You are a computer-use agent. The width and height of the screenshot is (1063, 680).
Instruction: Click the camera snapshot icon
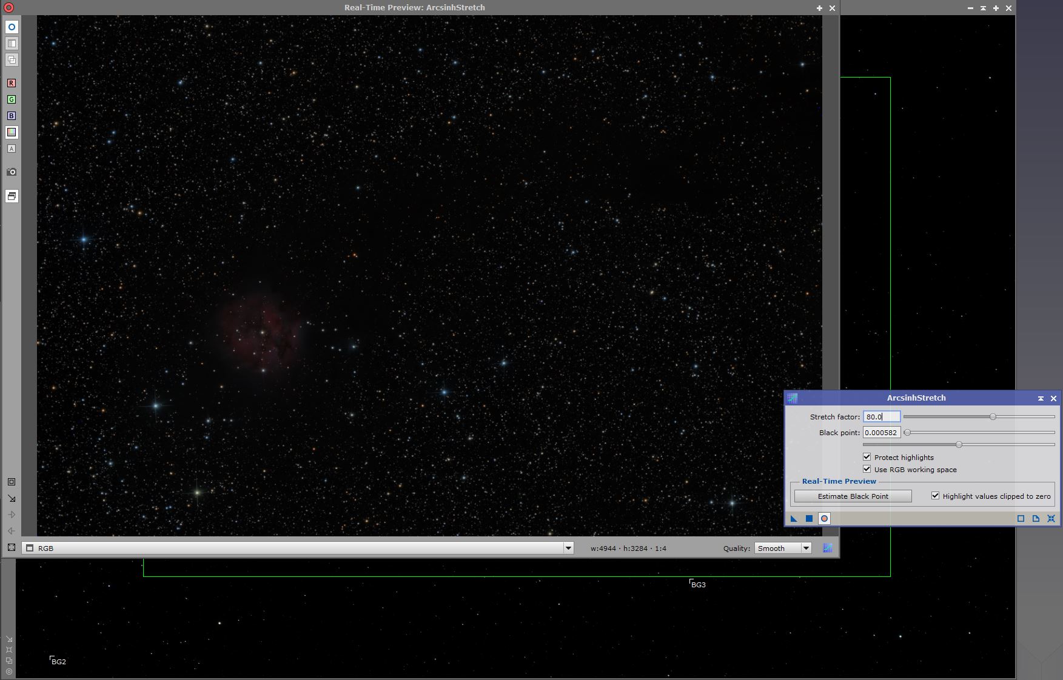pos(12,172)
